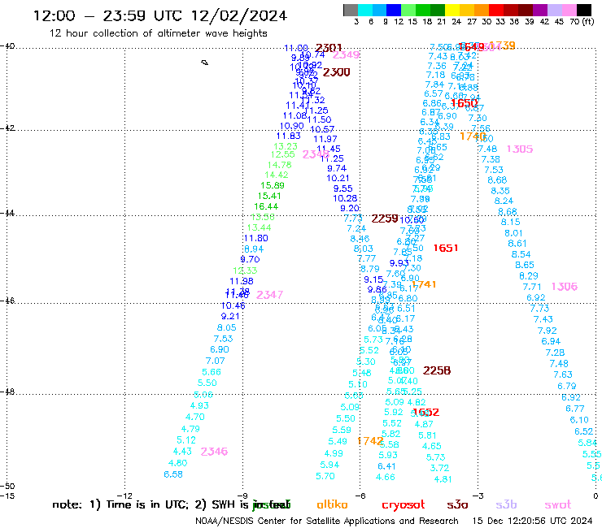Click the wave height value '7.92'
602x528 pixels.
[x=547, y=331]
